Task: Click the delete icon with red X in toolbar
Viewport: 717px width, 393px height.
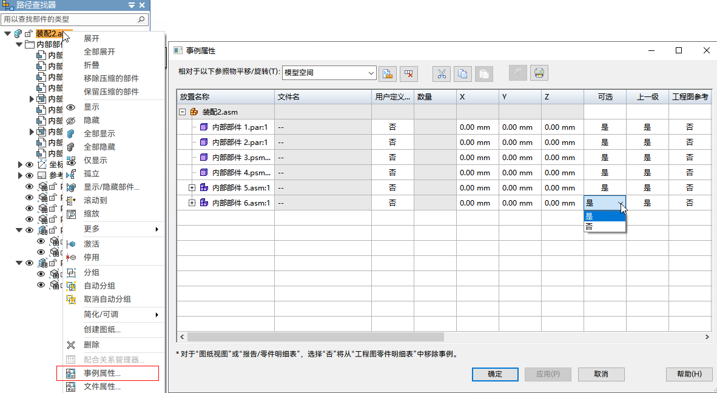Action: pos(409,73)
